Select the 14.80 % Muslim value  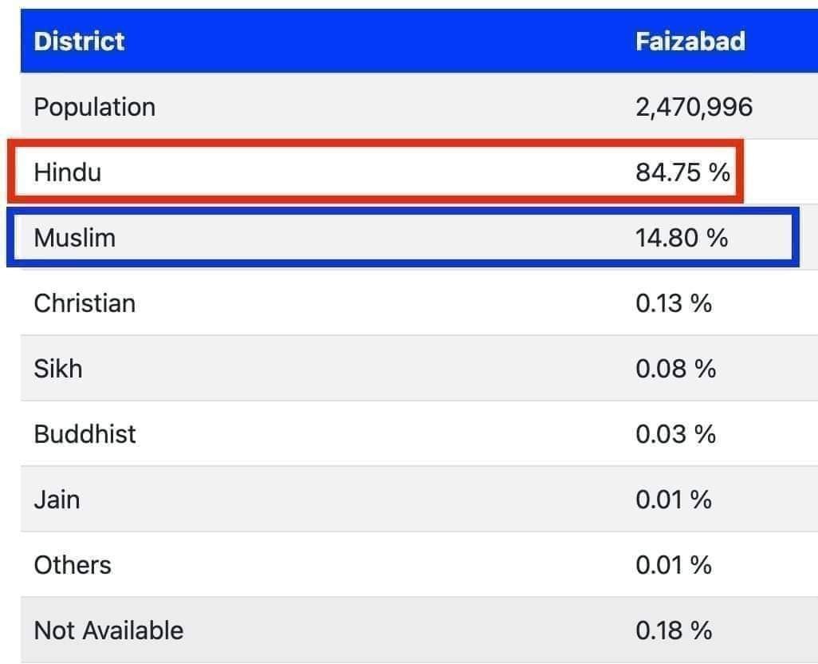pos(682,238)
